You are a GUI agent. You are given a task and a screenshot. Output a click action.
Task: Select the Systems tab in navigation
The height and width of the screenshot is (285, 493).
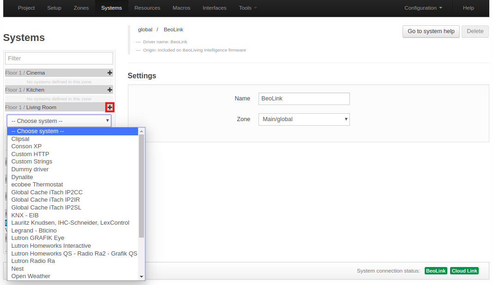point(112,8)
